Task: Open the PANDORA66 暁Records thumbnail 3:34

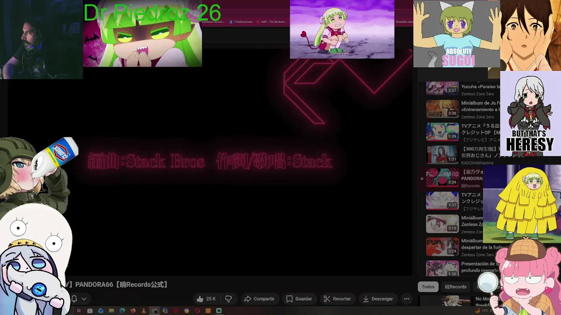Action: (442, 178)
